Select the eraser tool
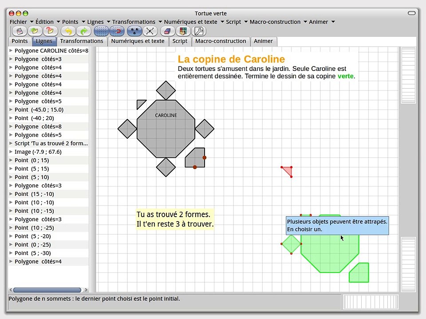Image resolution: width=426 pixels, height=319 pixels. tap(167, 31)
